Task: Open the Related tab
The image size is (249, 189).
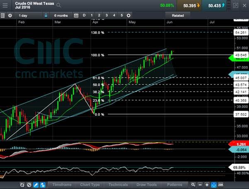Action: (178, 16)
